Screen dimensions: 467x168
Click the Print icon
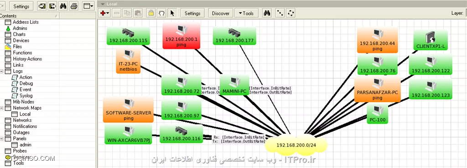pyautogui.click(x=74, y=5)
